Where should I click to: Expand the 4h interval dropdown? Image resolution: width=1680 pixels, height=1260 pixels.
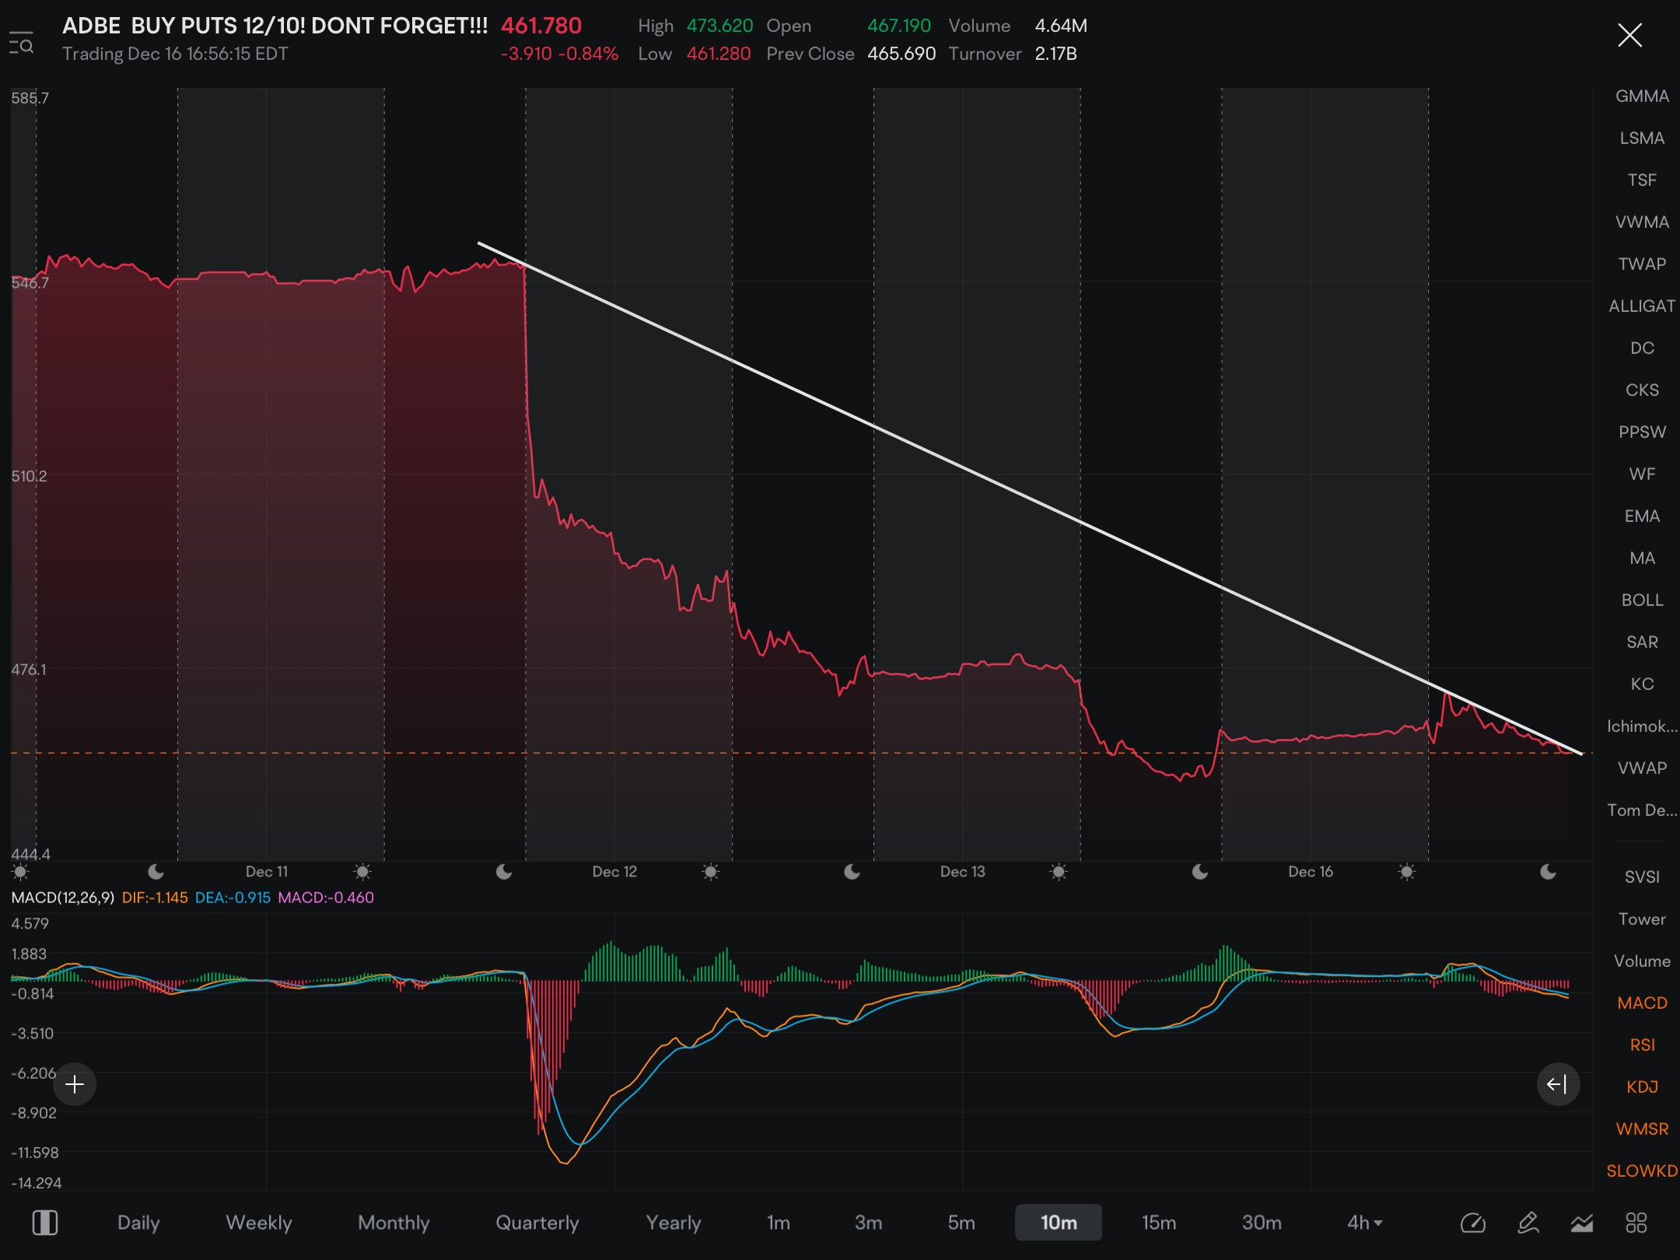click(x=1365, y=1223)
